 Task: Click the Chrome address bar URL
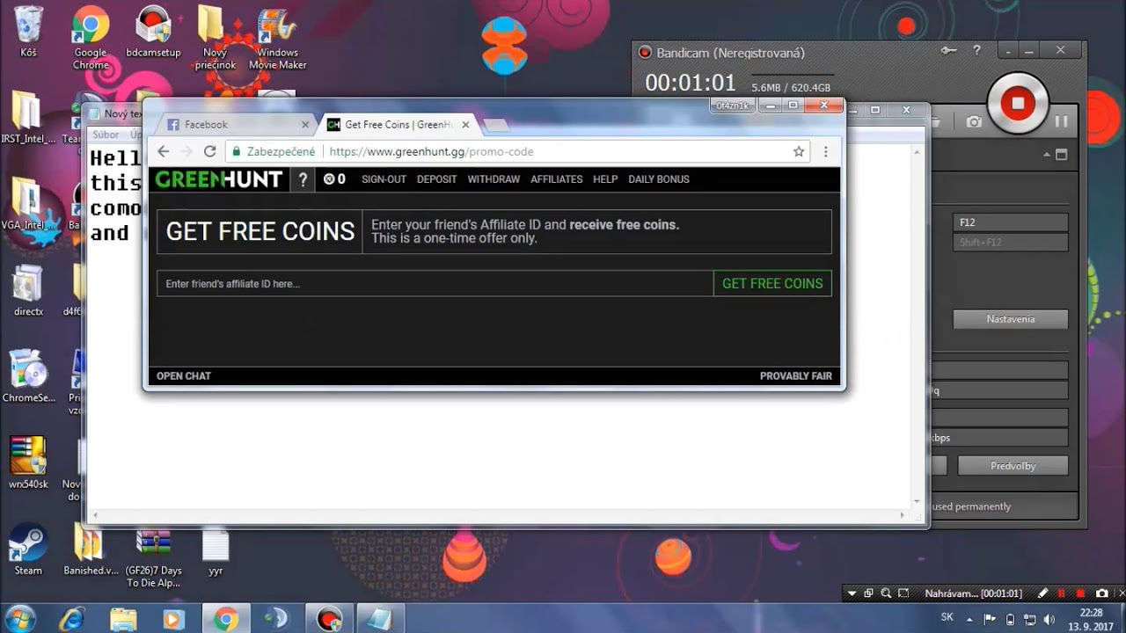(431, 151)
